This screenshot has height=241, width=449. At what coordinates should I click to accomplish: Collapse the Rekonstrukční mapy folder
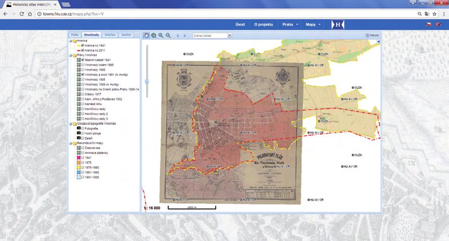pos(70,143)
